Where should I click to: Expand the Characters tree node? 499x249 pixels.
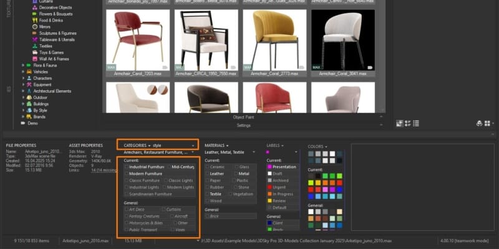[x=23, y=78]
